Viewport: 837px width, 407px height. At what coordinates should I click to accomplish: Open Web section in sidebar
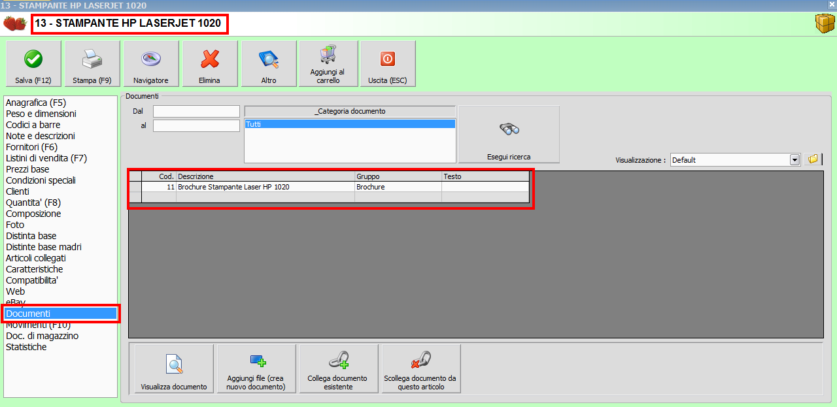(16, 291)
